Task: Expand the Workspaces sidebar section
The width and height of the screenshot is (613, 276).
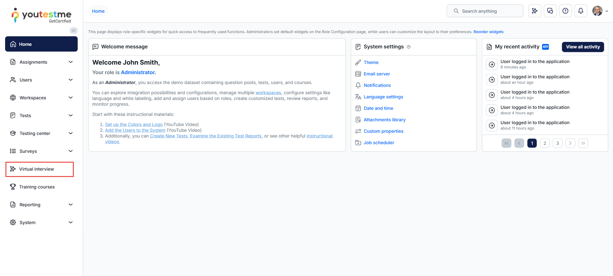Action: pos(42,98)
